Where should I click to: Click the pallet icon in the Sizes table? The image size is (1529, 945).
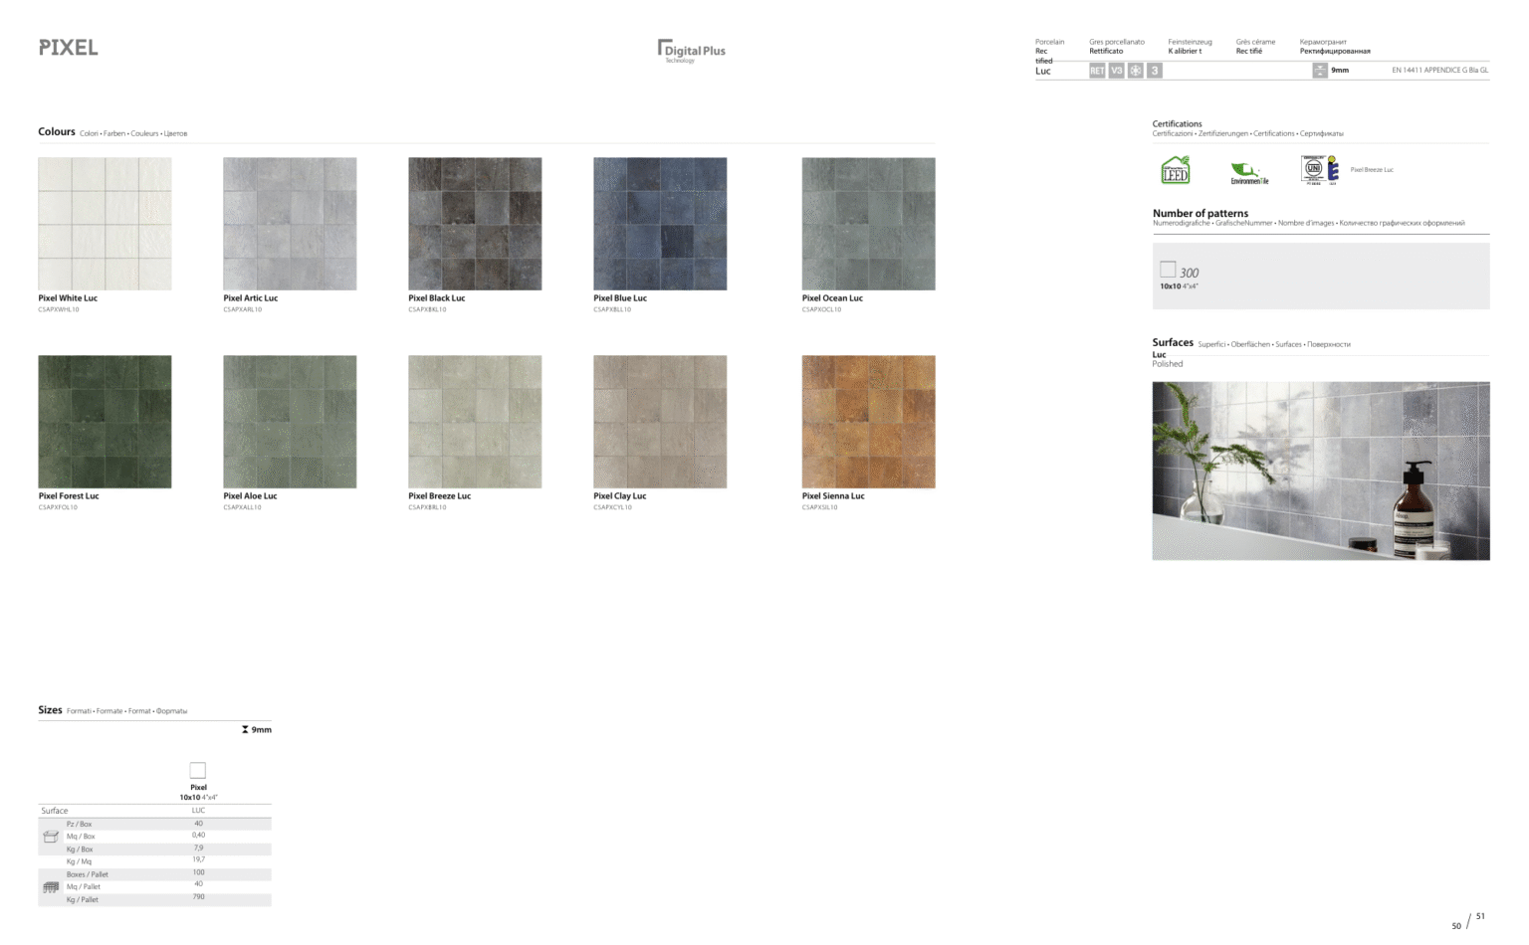[x=51, y=888]
